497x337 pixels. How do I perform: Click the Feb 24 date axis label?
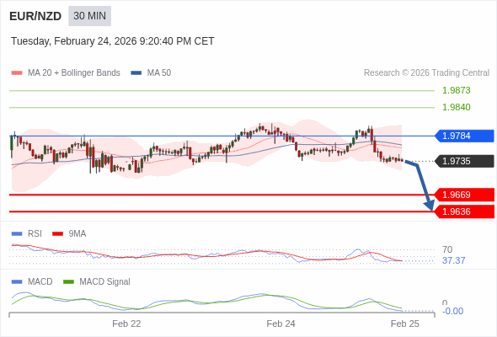[281, 324]
